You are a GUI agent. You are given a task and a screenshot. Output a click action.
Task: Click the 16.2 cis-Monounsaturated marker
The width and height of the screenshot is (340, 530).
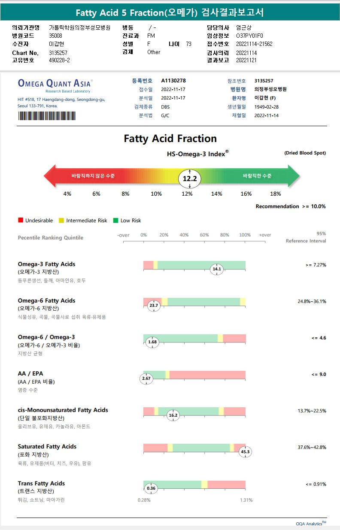(173, 415)
